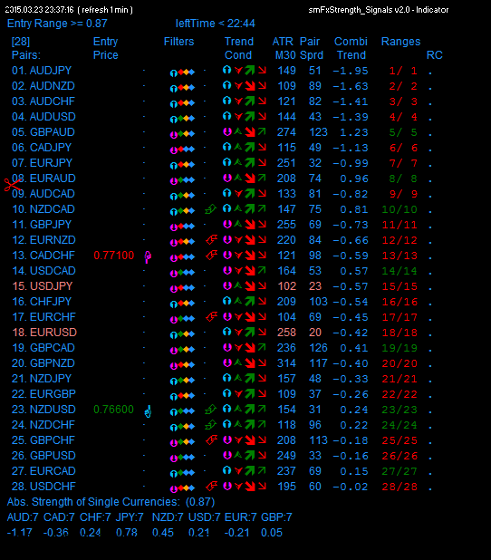Viewport: 491px width, 560px height.
Task: Click the entry price 0.77100
Action: pos(114,256)
